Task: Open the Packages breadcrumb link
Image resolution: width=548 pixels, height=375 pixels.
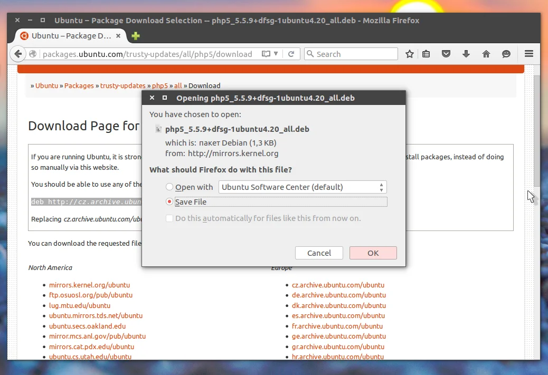Action: coord(79,85)
